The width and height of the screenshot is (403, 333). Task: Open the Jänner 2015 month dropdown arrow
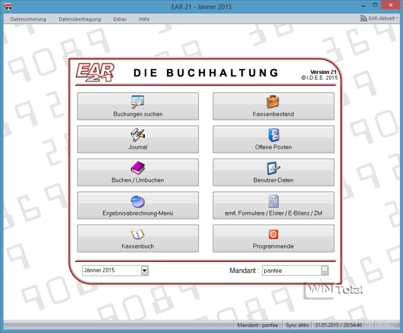click(145, 270)
